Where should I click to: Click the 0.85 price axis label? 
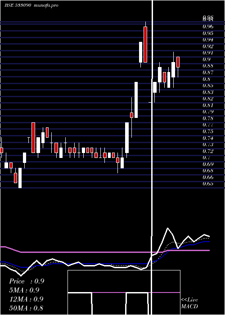click(x=208, y=85)
